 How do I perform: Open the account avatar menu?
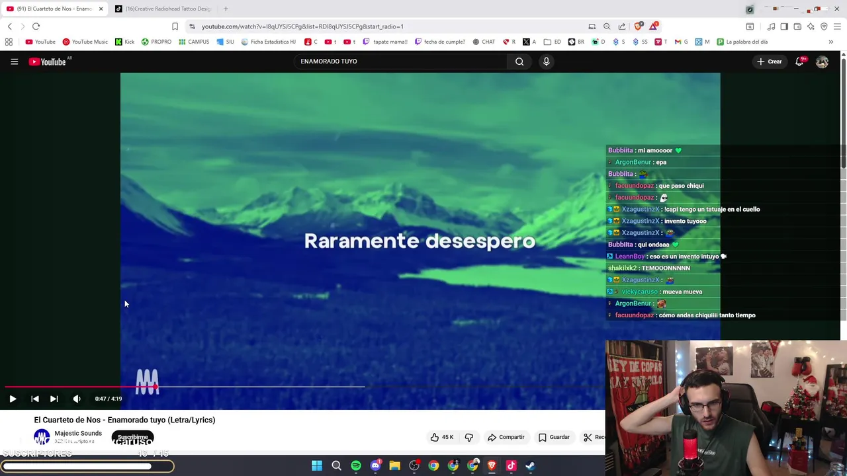tap(822, 61)
